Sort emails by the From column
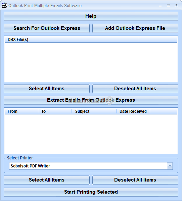The image size is (182, 201). [21, 111]
